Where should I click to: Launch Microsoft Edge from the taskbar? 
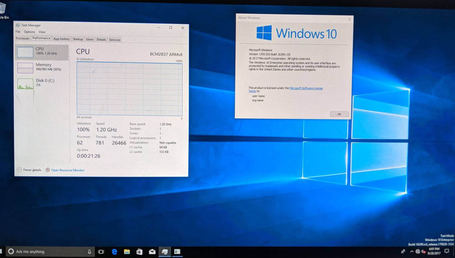pos(115,251)
